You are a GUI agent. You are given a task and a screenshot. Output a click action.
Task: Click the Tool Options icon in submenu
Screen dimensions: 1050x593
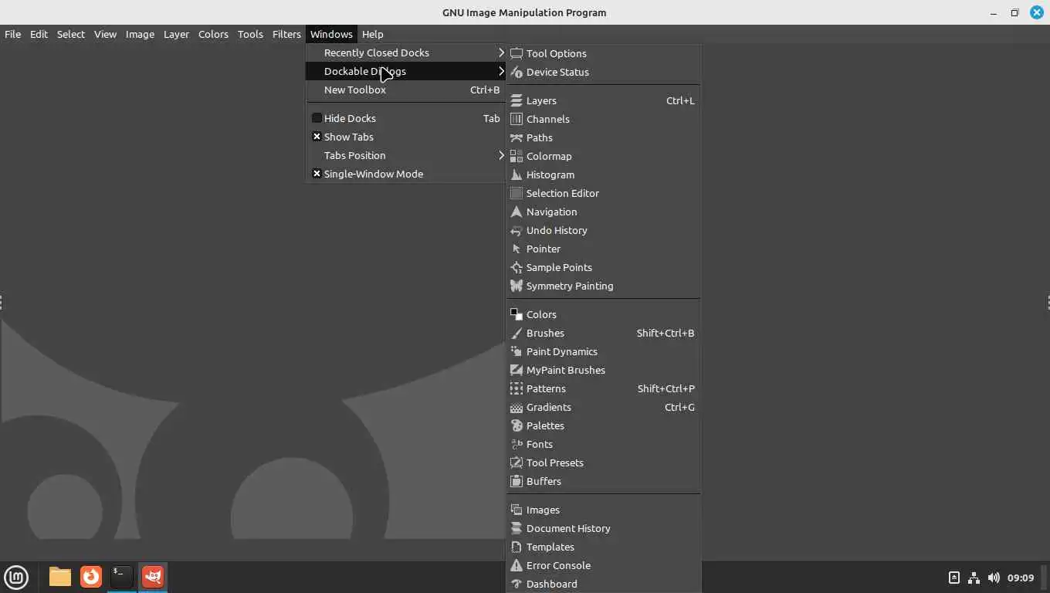[x=517, y=53]
